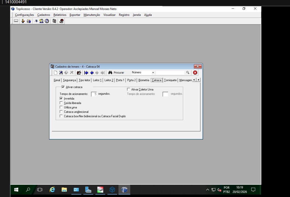Go to first record arrow
290x197 pixels.
pyautogui.click(x=86, y=73)
